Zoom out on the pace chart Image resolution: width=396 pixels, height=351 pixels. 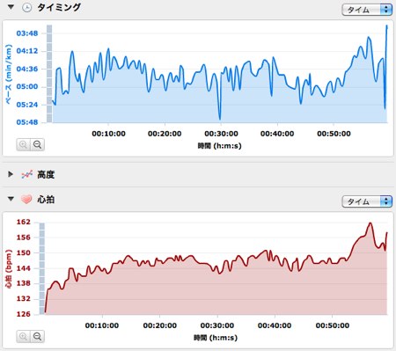click(x=37, y=144)
